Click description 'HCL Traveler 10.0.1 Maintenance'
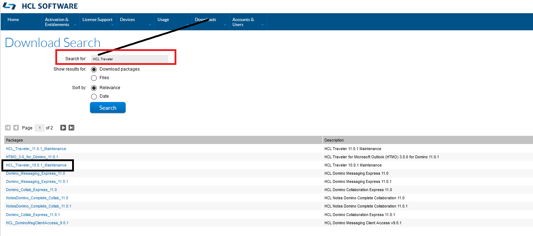This screenshot has width=533, height=236. 353,165
